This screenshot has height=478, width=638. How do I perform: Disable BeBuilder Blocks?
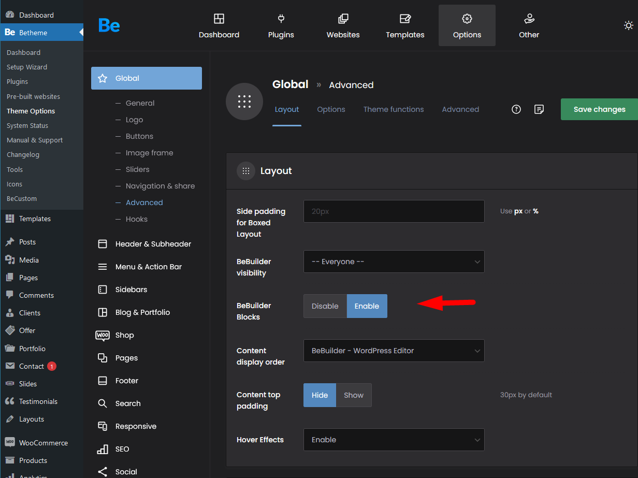325,306
